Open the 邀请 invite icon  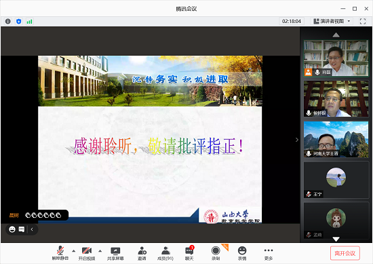(142, 254)
